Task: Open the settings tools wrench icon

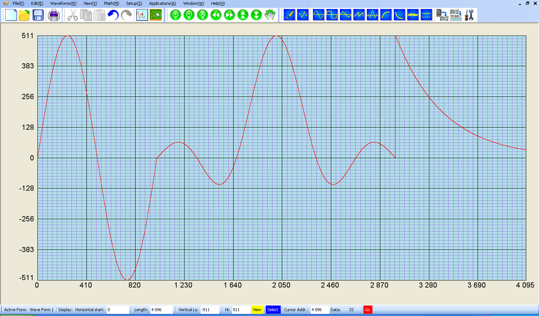Action: (469, 15)
